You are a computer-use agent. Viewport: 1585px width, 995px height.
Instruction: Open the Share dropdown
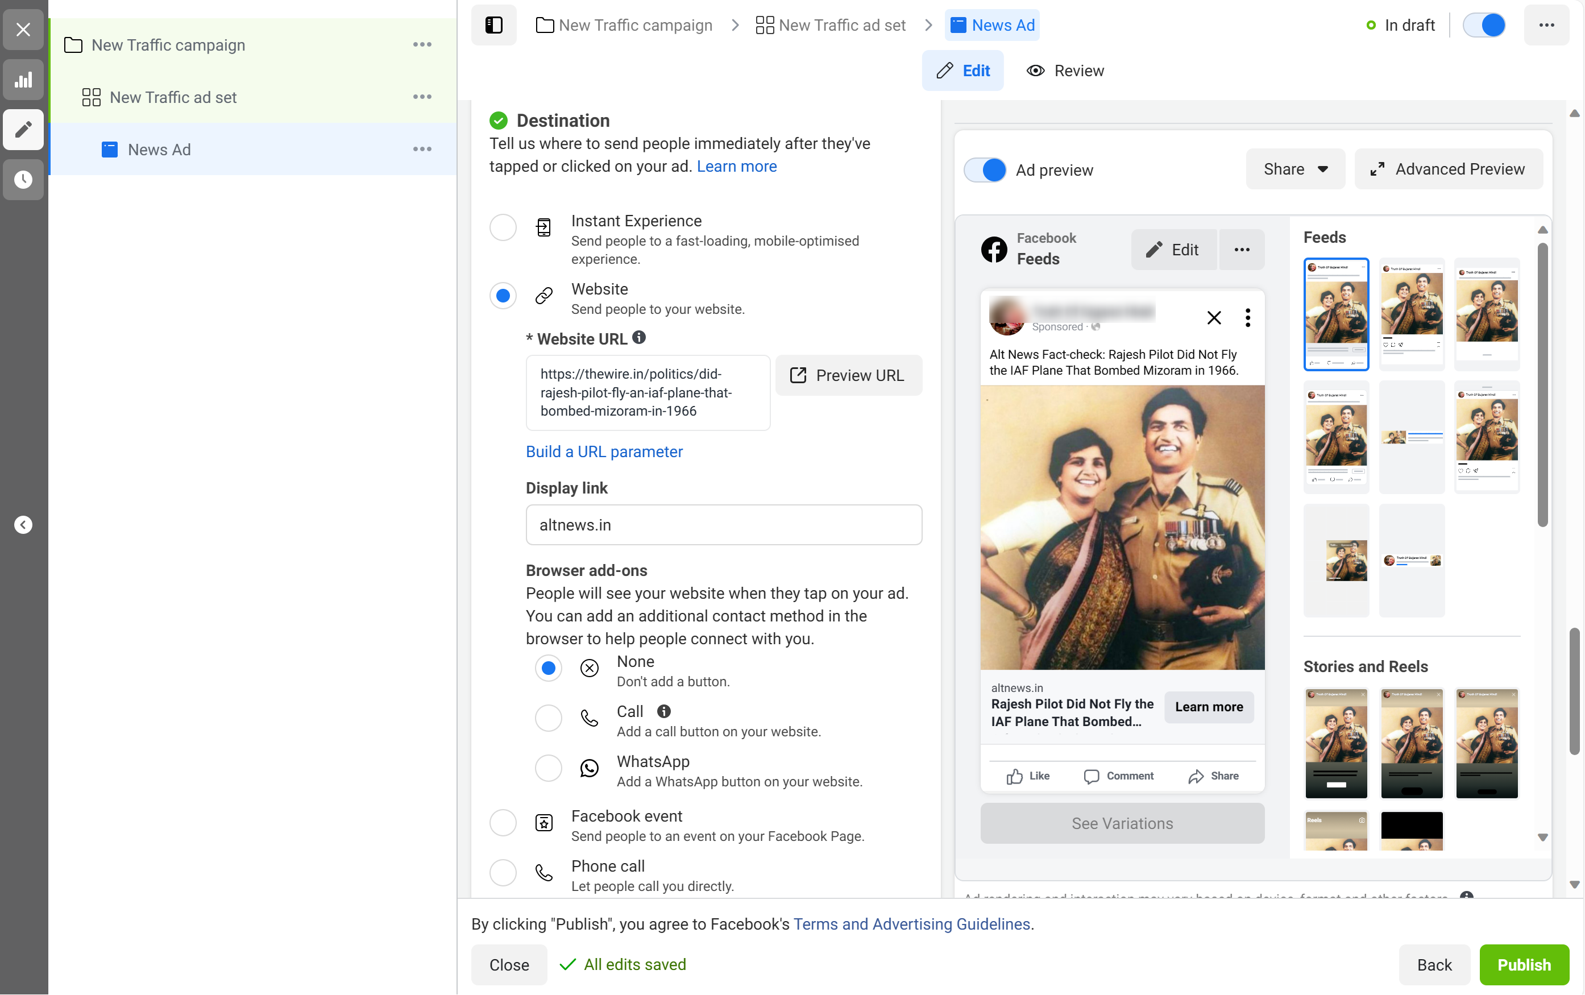click(x=1296, y=169)
